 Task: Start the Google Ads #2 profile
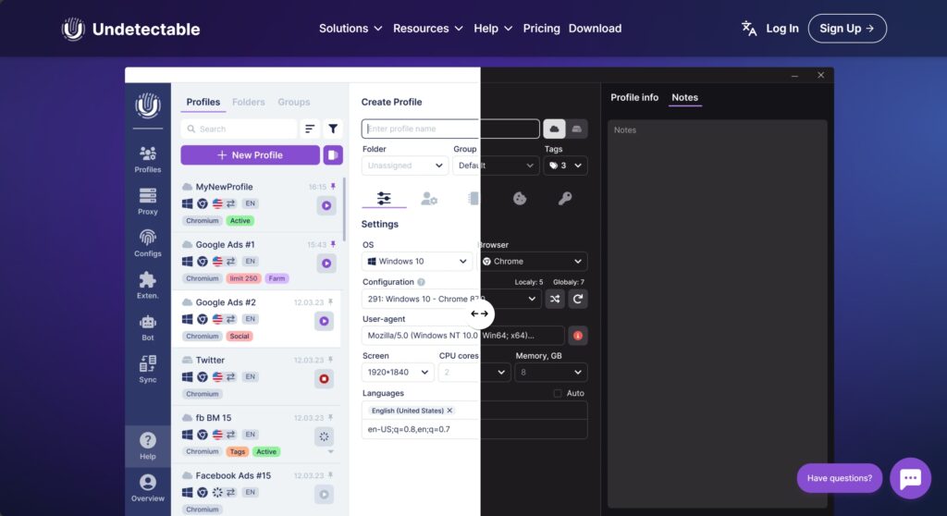tap(325, 321)
